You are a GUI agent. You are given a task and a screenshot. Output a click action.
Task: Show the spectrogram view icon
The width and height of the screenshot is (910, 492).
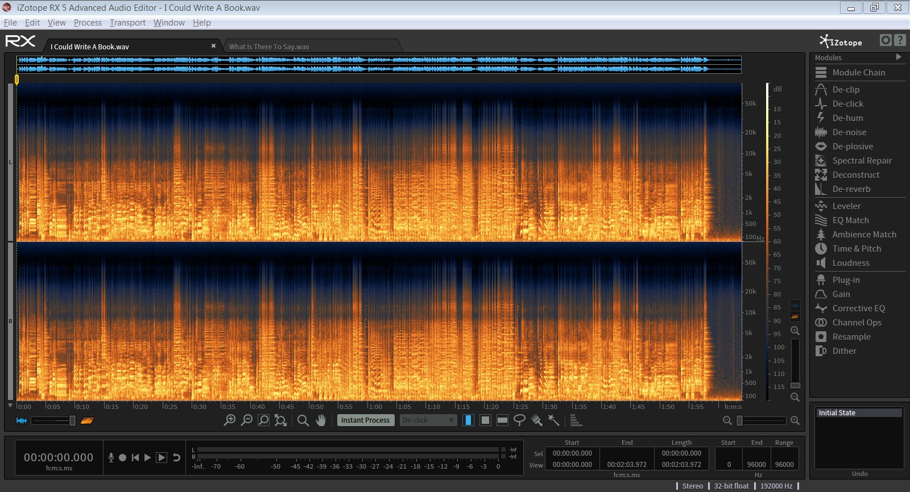[87, 420]
